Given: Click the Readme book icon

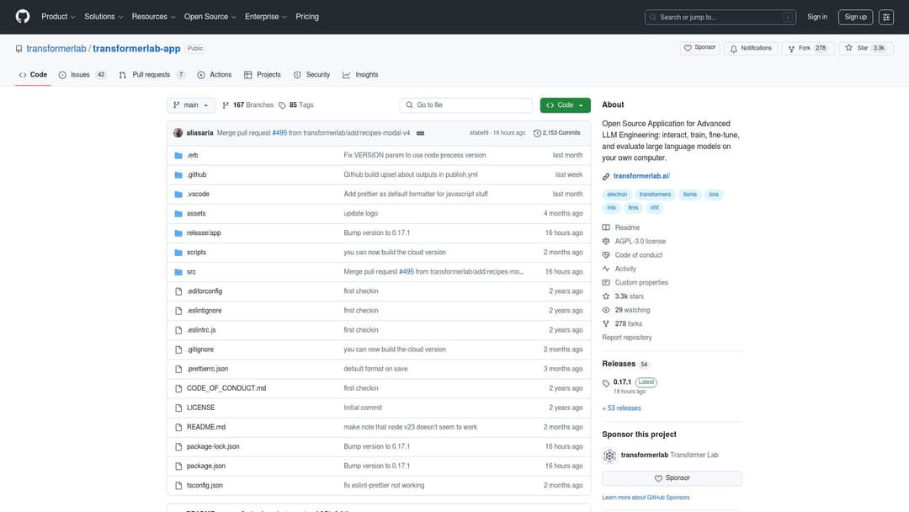Looking at the screenshot, I should pos(606,227).
